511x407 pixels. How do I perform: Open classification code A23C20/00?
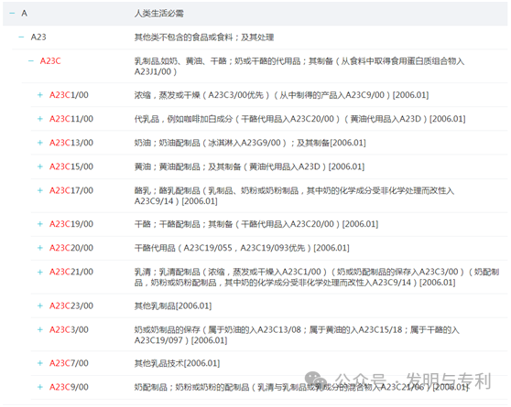[71, 248]
